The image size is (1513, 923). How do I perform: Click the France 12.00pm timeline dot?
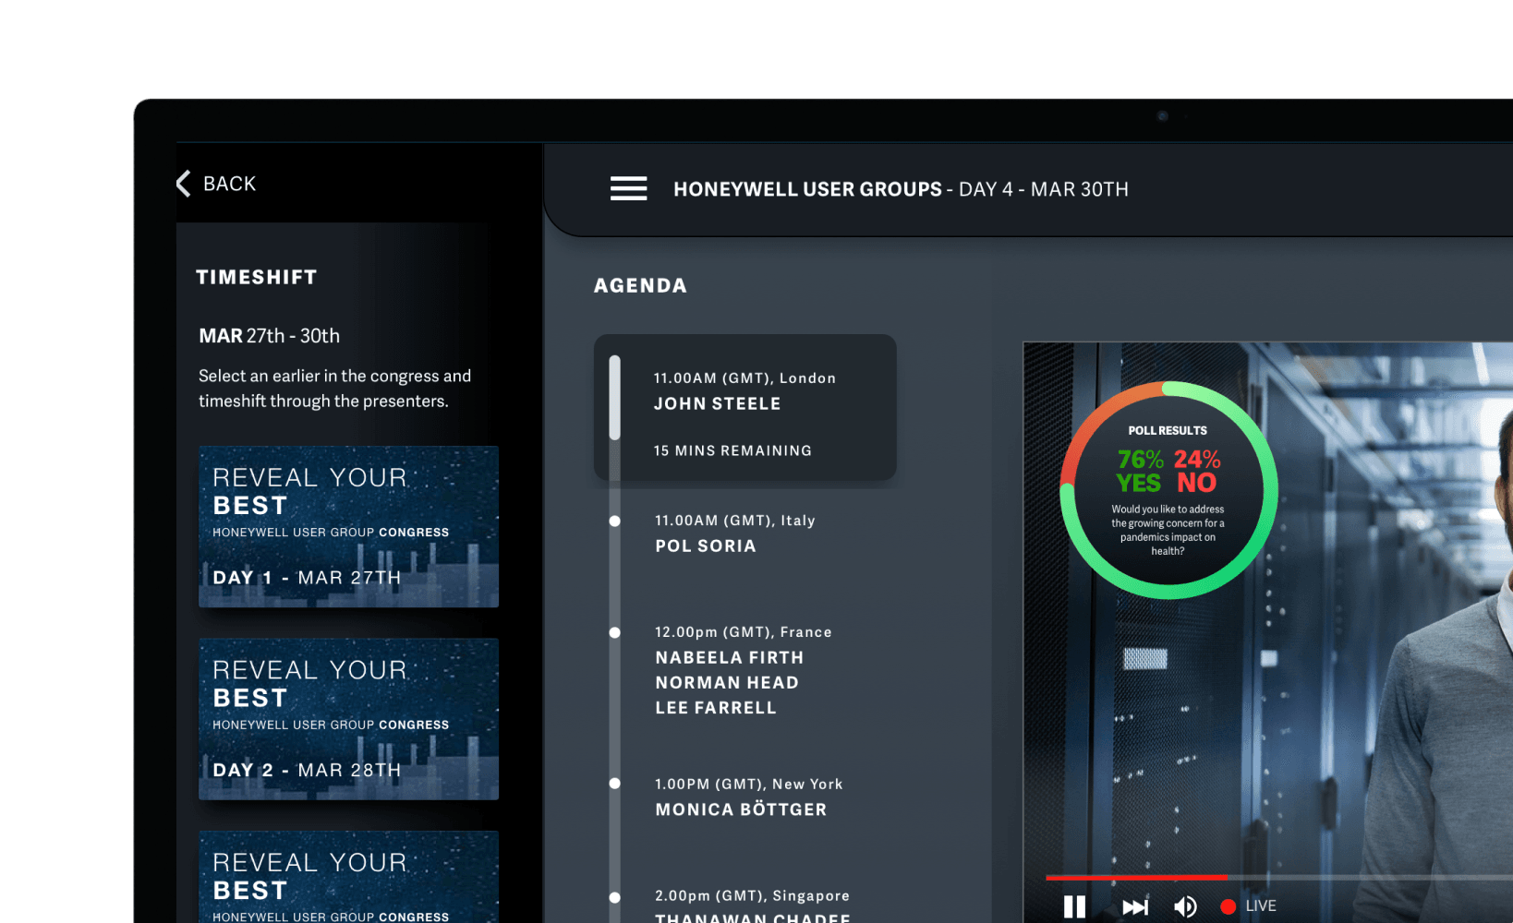click(x=614, y=632)
